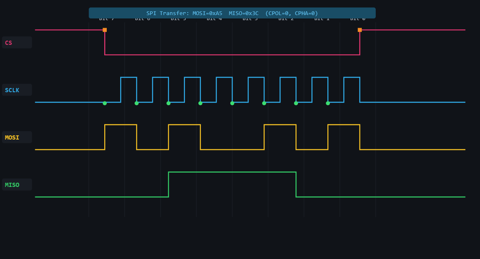Expand details for Bit 7
Viewport: 480px width, 259px height.
[105, 18]
